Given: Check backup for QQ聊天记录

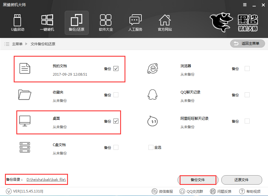Looking at the screenshot, I should click(x=247, y=95).
